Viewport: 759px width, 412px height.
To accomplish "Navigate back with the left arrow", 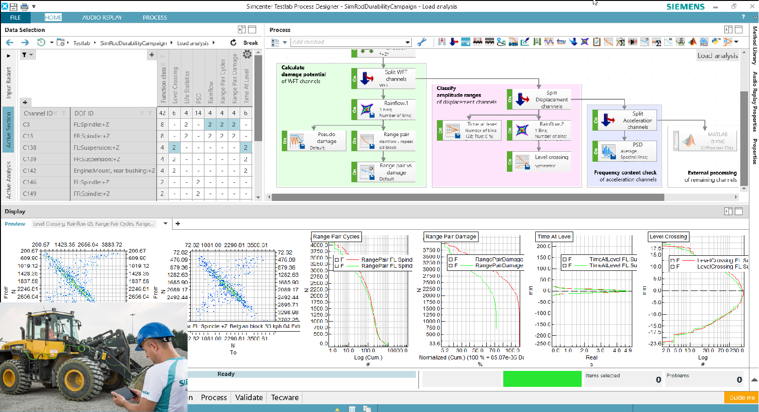I will [10, 42].
